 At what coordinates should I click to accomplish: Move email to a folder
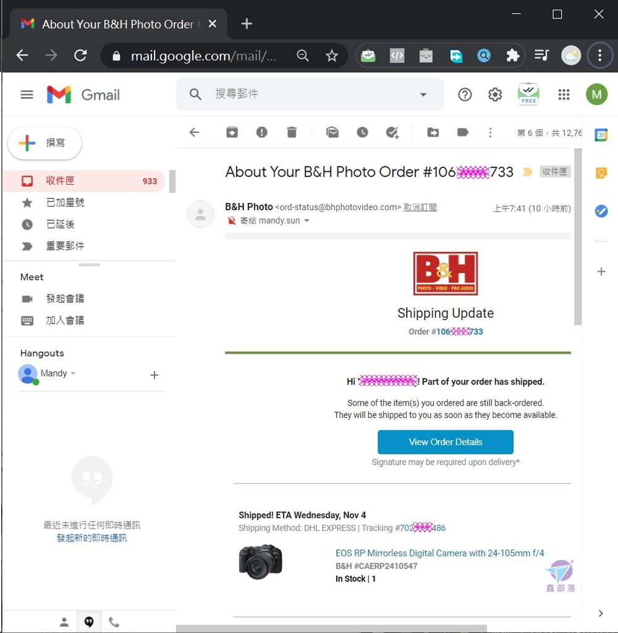(433, 132)
